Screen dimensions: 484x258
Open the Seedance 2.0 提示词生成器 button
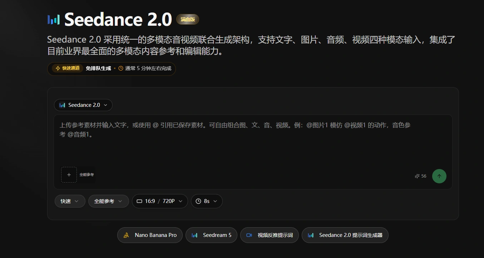[345, 235]
